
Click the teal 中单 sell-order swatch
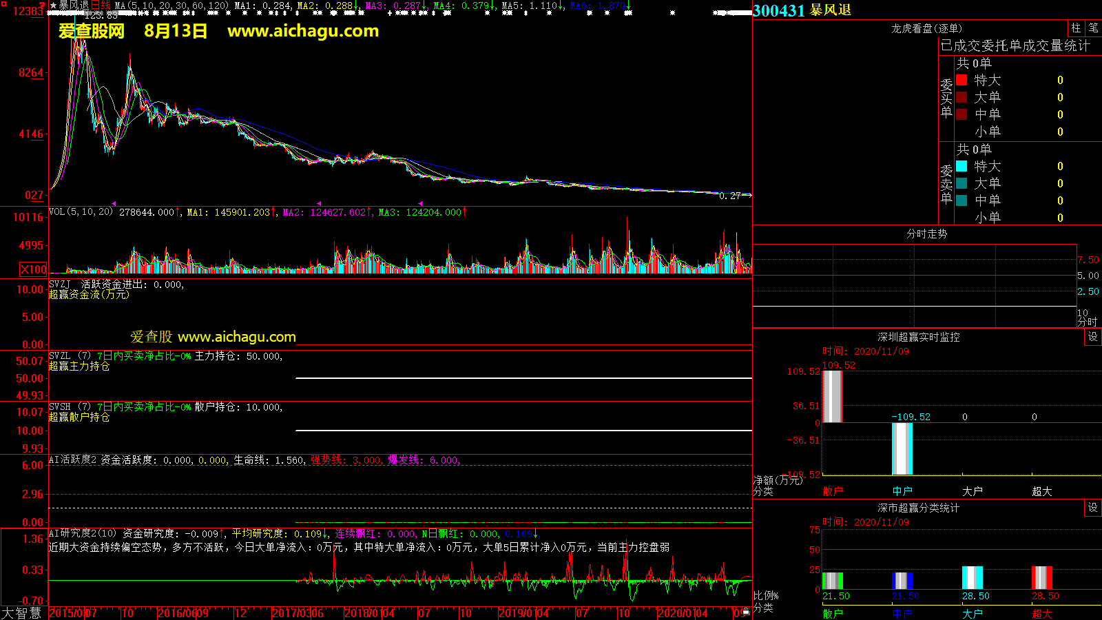pos(961,200)
